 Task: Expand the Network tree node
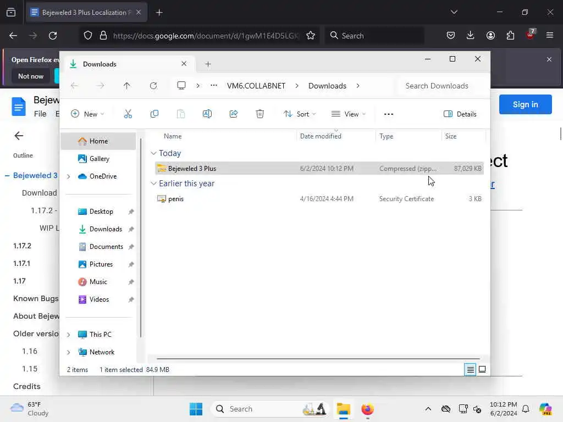(x=68, y=352)
